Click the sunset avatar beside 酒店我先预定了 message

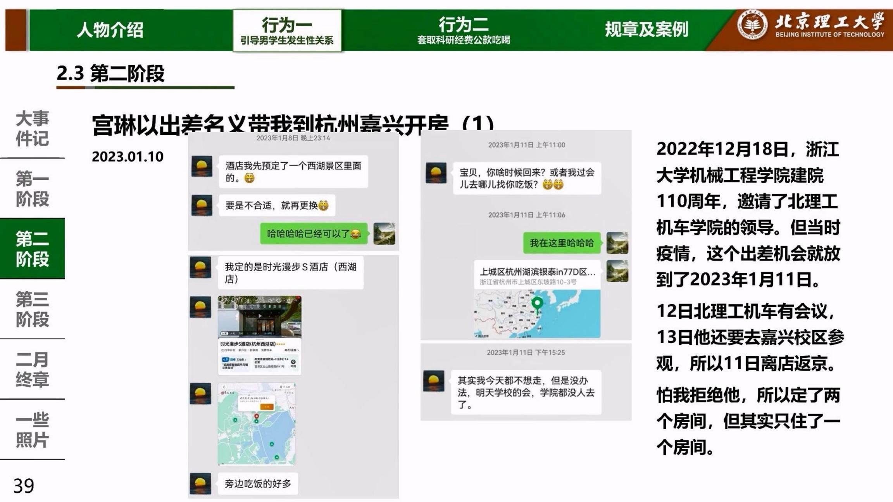pos(202,166)
